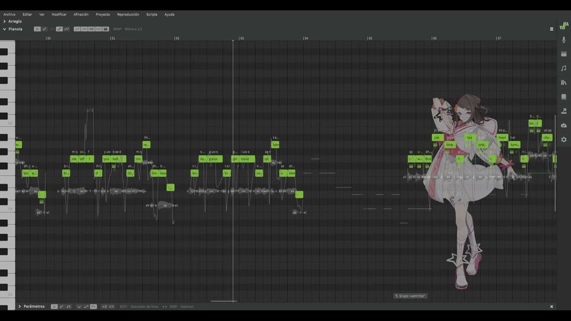Open the Archivo menu
Viewport: 571px width, 321px height.
pos(9,14)
